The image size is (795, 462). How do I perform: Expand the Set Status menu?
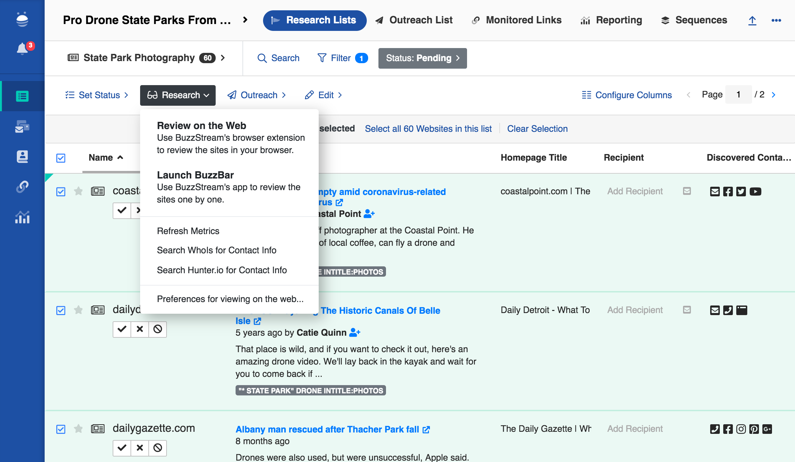(97, 95)
